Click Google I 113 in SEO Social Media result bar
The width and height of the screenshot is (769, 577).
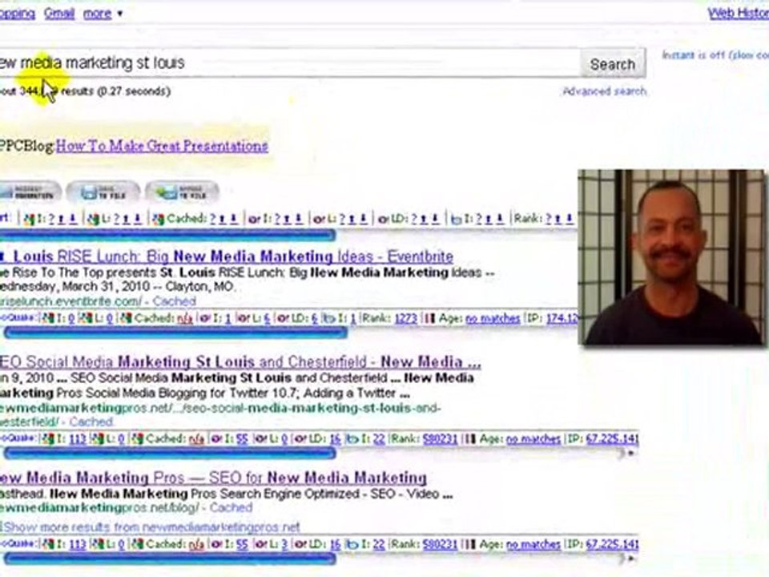[x=78, y=438]
